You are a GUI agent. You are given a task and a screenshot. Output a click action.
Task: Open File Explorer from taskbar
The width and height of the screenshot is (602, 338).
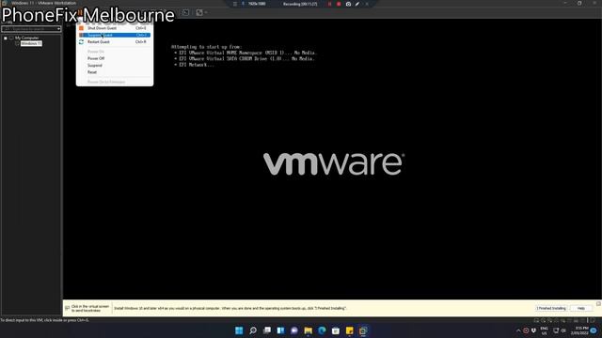[308, 330]
